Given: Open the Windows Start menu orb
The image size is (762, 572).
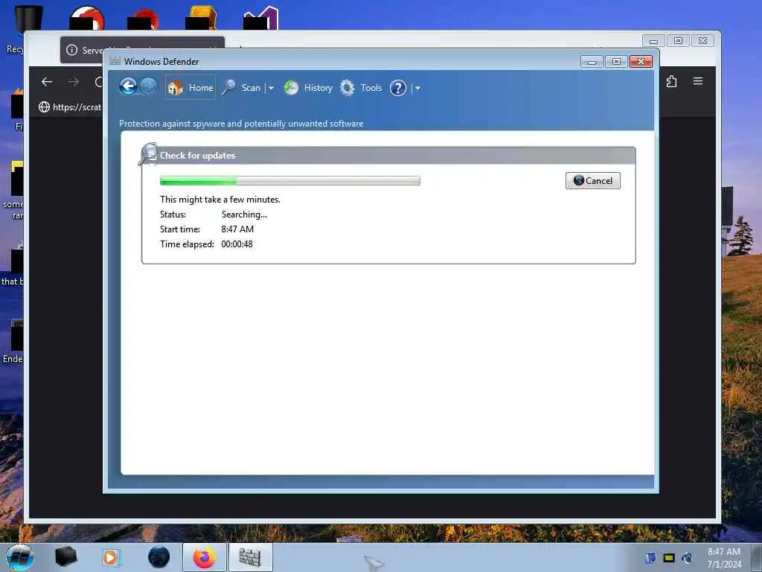Looking at the screenshot, I should point(20,557).
